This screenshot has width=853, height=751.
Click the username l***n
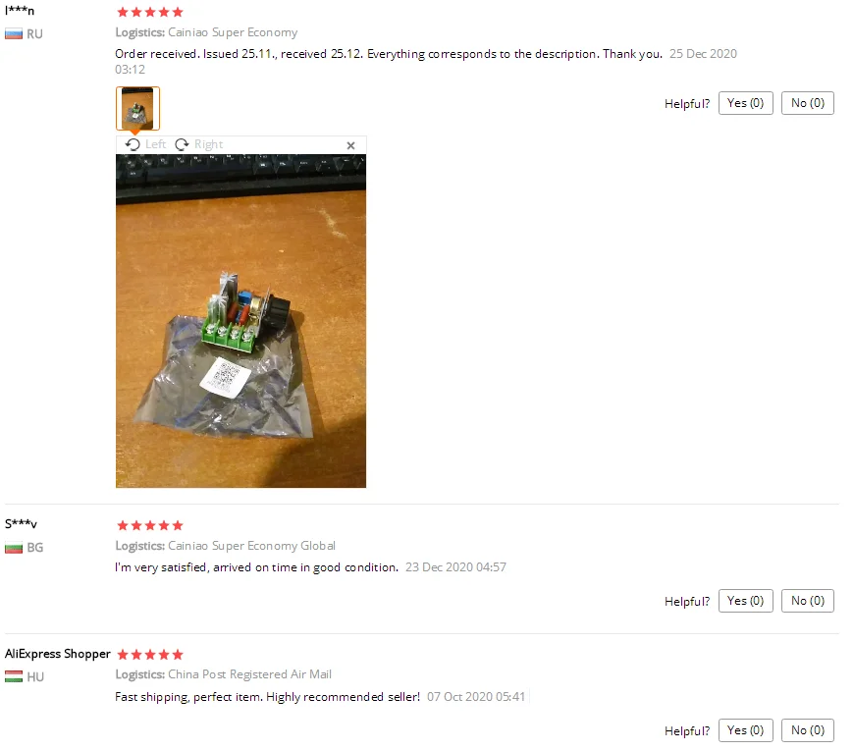[20, 11]
